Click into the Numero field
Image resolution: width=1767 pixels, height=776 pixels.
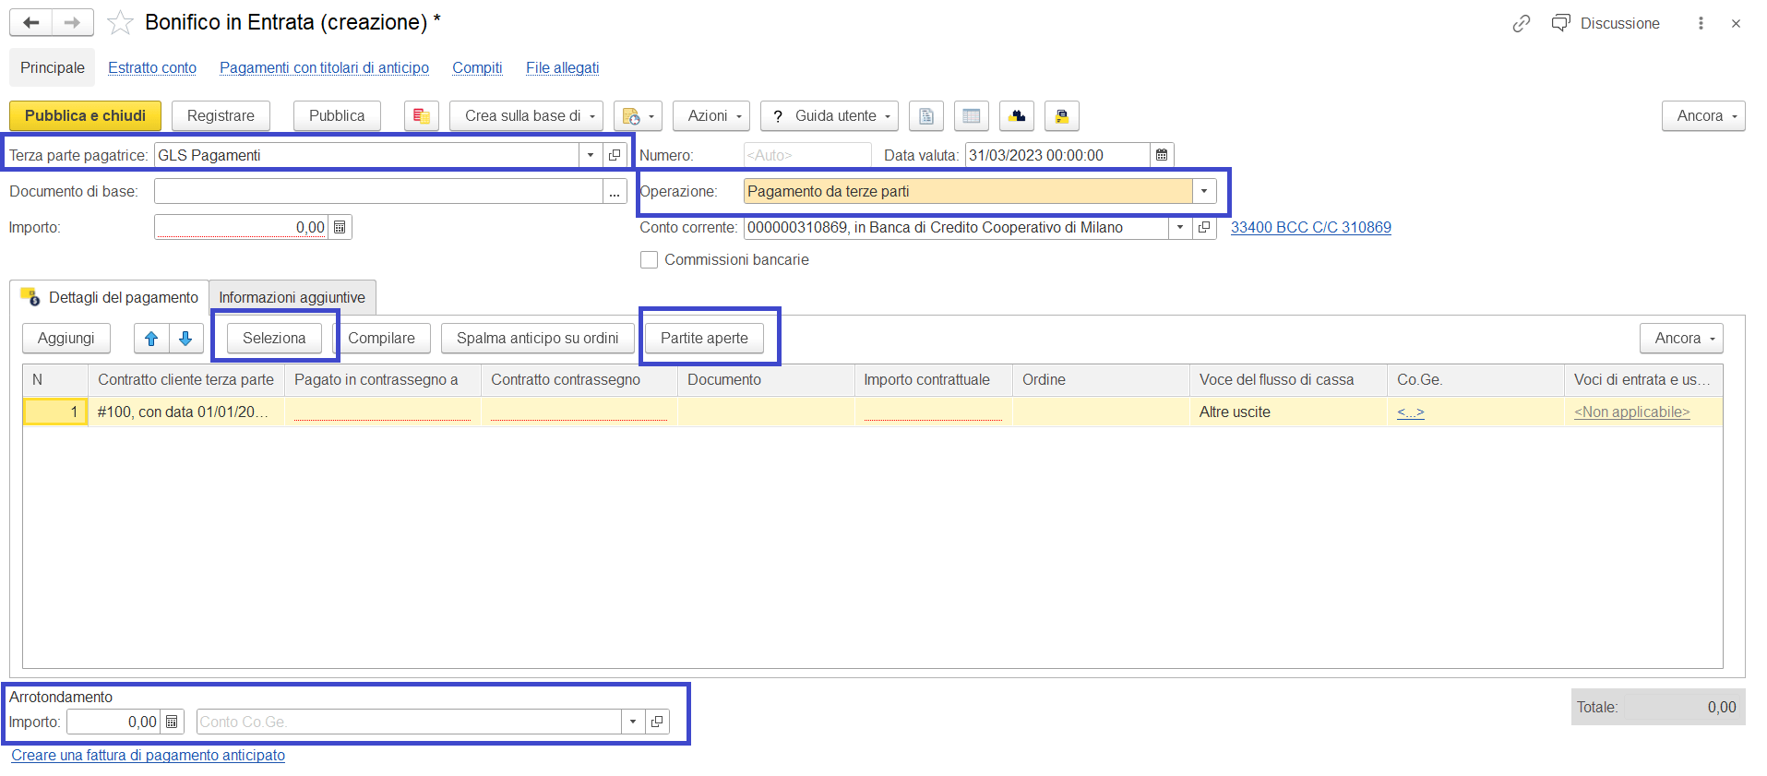coord(807,155)
